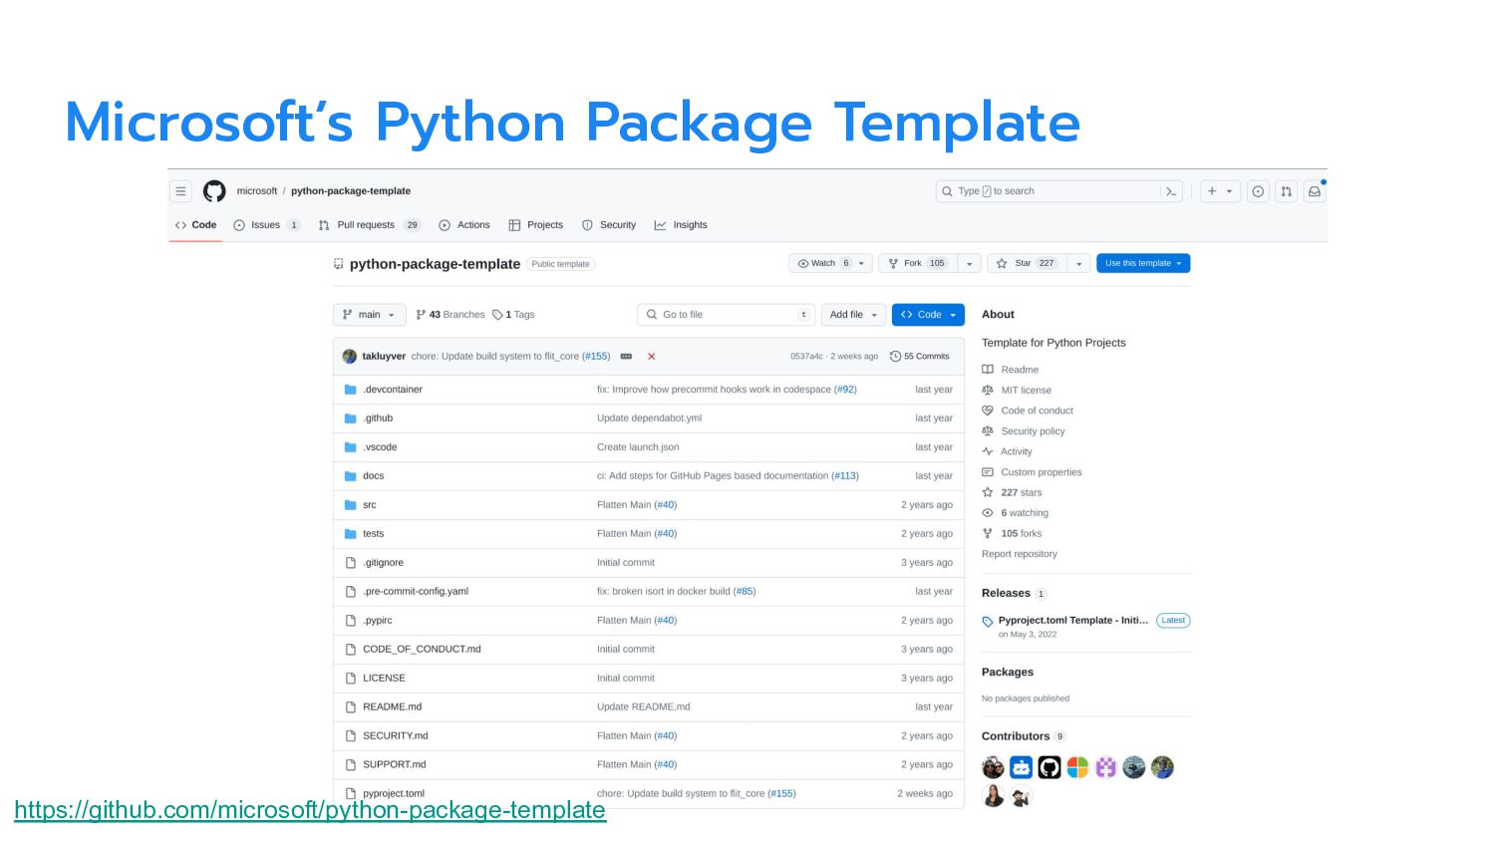This screenshot has height=841, width=1495.
Task: Open the .vscode folder
Action: (380, 447)
